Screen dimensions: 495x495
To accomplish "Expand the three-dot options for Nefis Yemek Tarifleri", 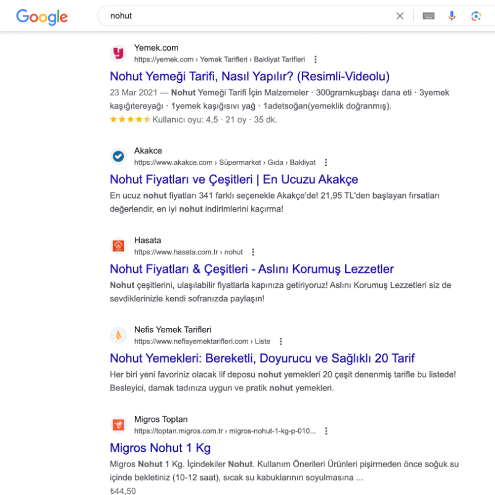I will pyautogui.click(x=281, y=342).
